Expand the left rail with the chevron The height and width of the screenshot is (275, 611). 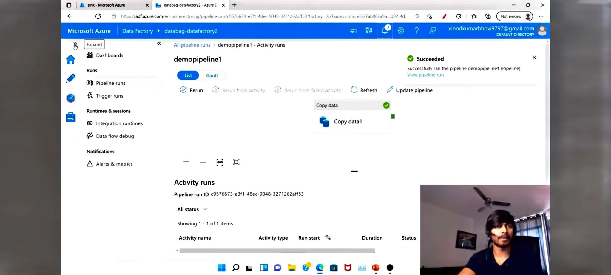pyautogui.click(x=75, y=45)
